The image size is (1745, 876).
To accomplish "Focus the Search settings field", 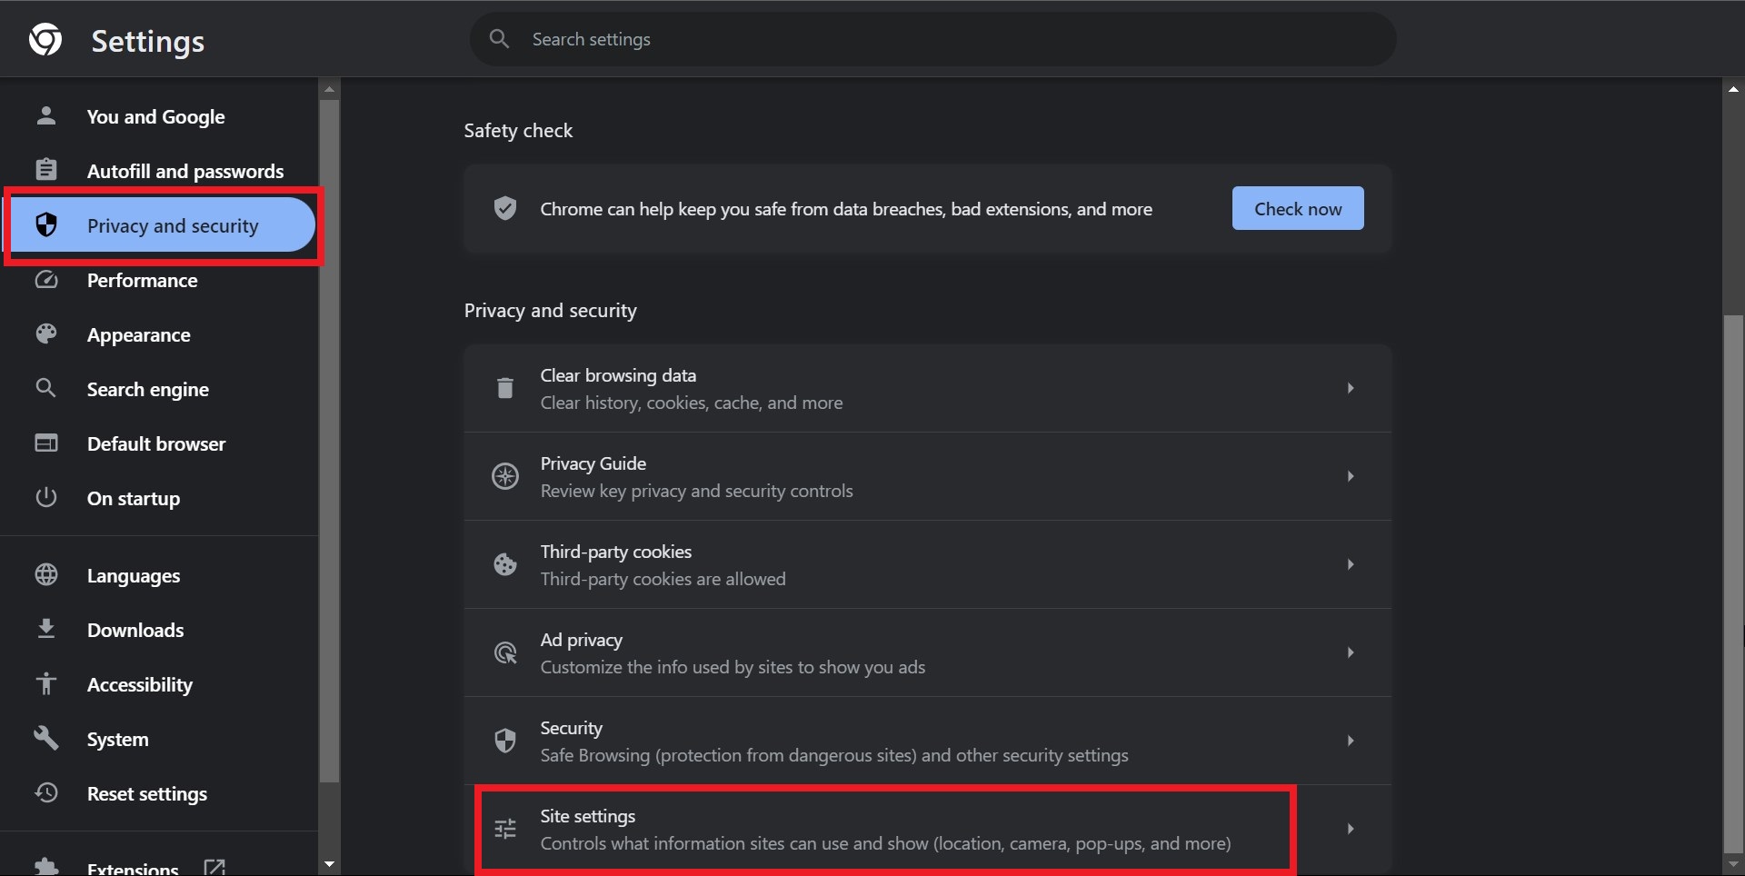I will tap(945, 39).
